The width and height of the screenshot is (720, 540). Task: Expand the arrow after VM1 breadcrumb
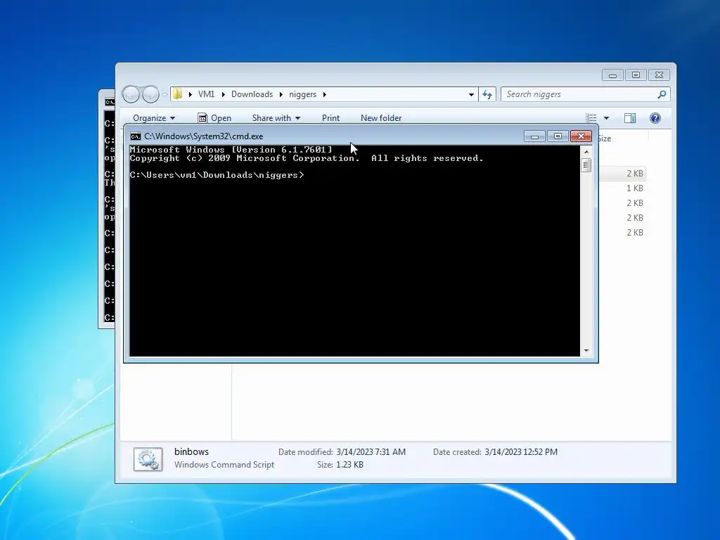[223, 95]
